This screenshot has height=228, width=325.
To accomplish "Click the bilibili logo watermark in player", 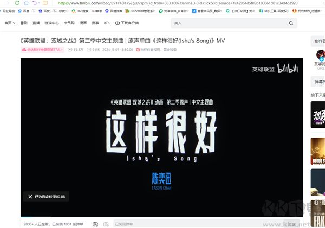I will [x=288, y=68].
